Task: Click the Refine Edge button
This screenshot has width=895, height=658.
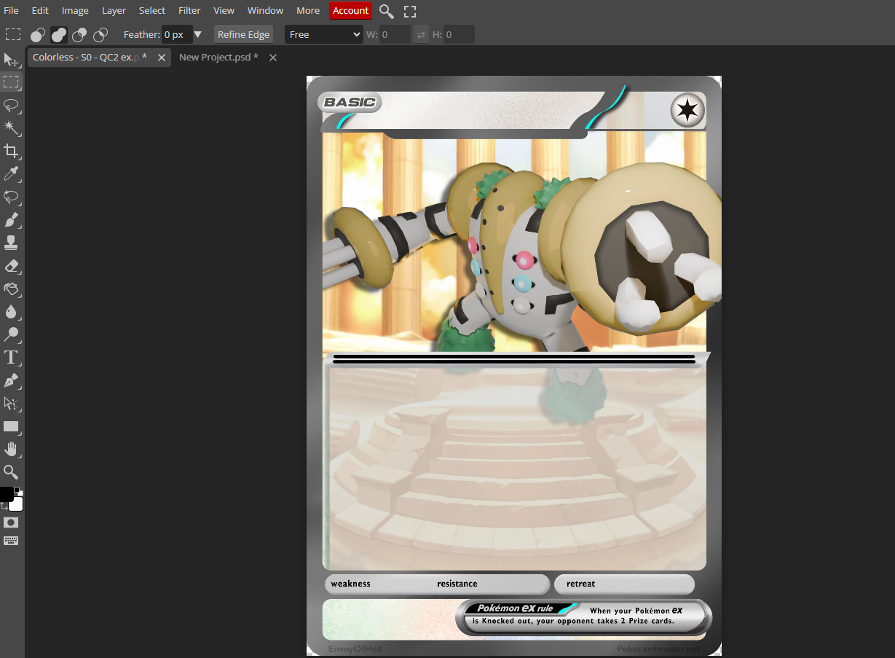Action: click(x=243, y=34)
